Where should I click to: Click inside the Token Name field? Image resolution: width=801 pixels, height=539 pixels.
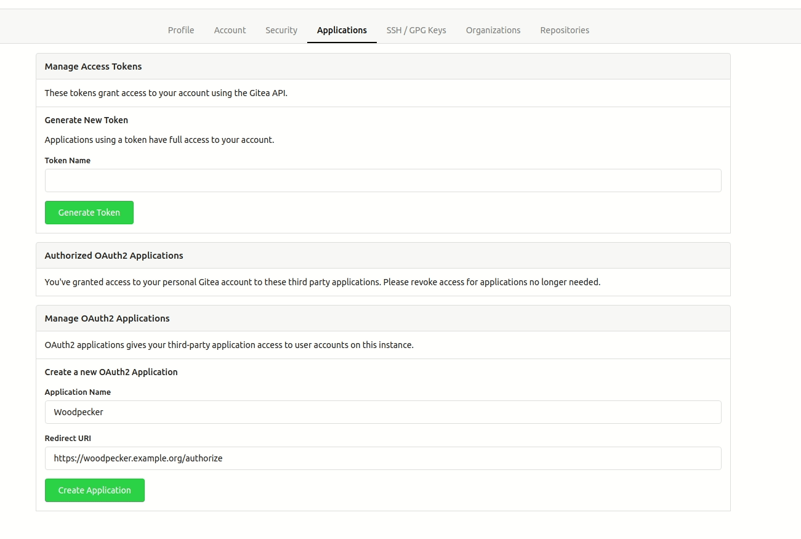tap(383, 180)
